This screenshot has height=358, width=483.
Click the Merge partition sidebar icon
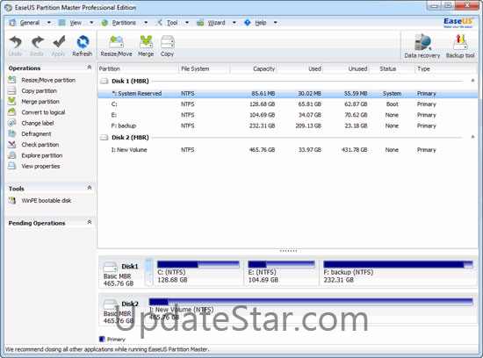12,101
